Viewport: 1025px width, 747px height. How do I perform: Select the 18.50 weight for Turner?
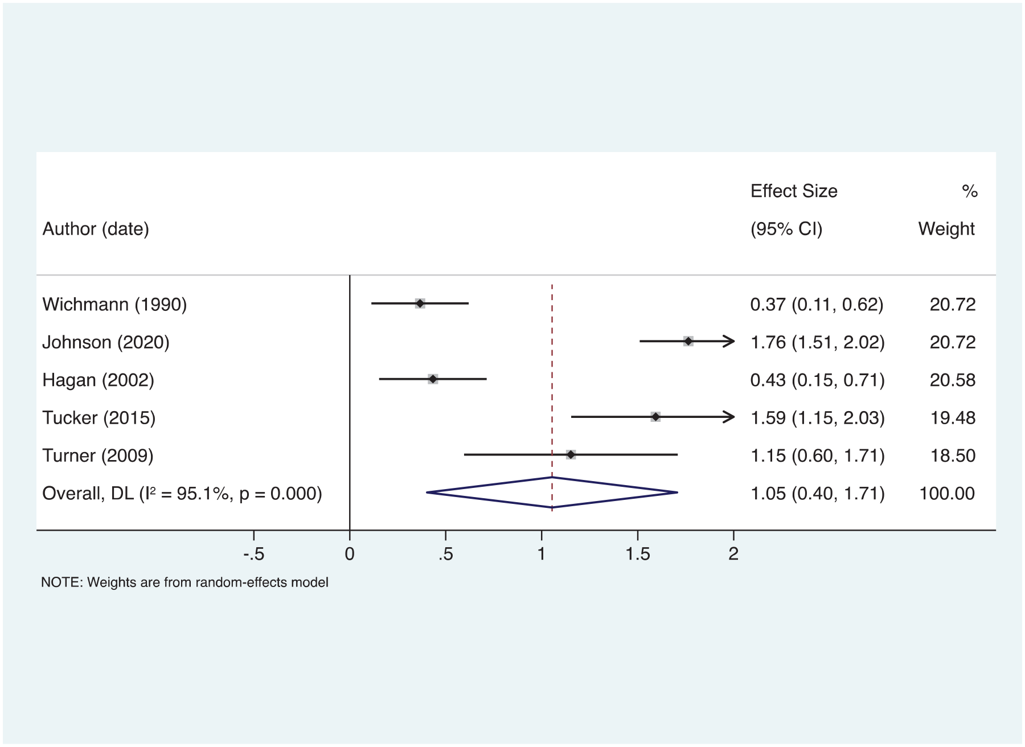tap(953, 455)
